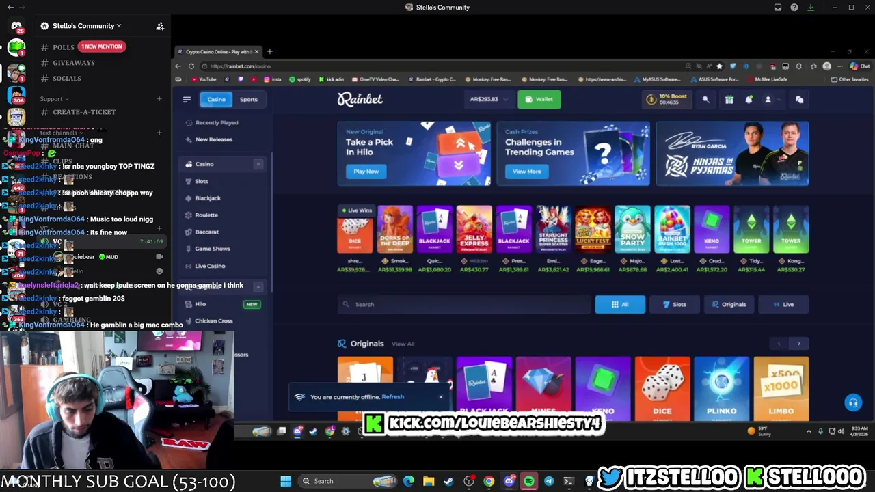Viewport: 875px width, 492px height.
Task: Collapse the Casino sidebar section
Action: point(258,164)
